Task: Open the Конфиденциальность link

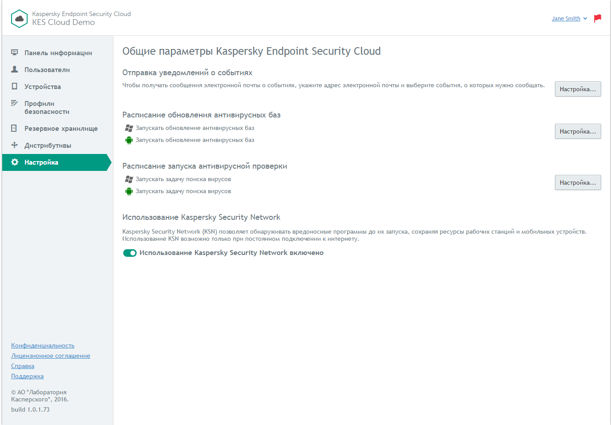Action: 43,345
